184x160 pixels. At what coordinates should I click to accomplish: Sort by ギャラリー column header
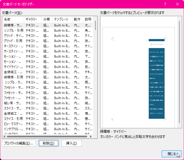point(33,19)
